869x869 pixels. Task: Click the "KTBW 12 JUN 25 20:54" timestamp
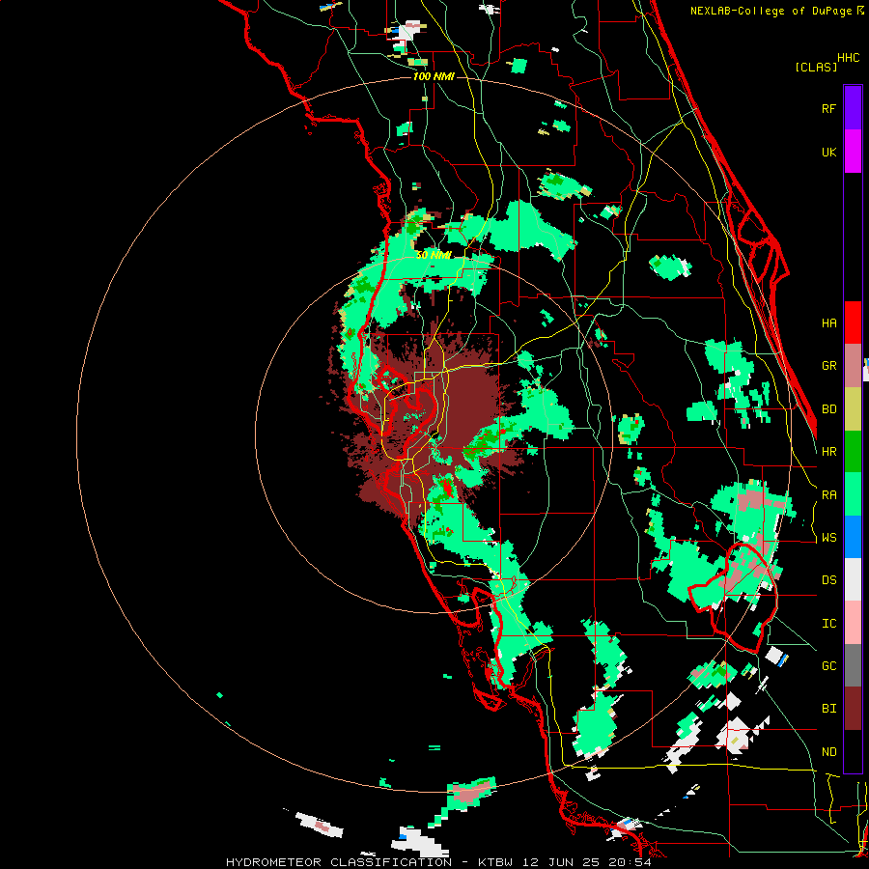[565, 862]
